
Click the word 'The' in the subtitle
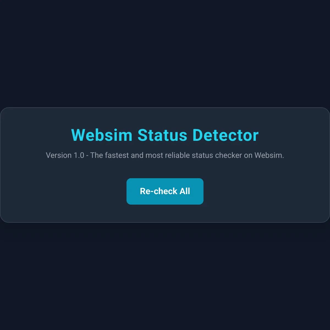coord(97,155)
